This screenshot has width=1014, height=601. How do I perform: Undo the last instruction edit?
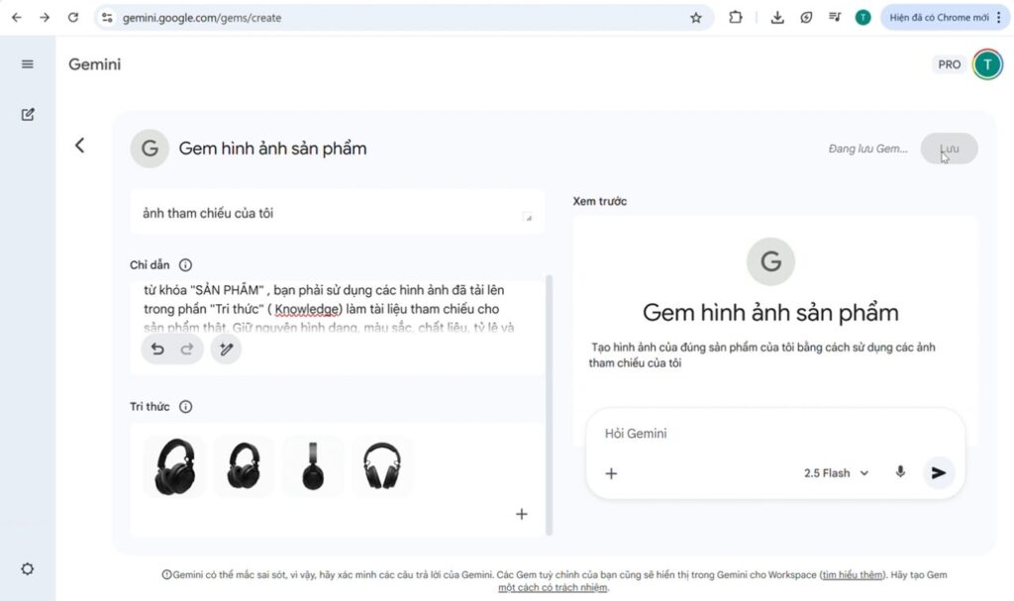(x=157, y=349)
